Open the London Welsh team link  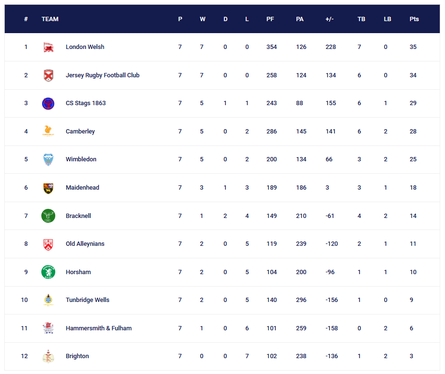tap(85, 47)
